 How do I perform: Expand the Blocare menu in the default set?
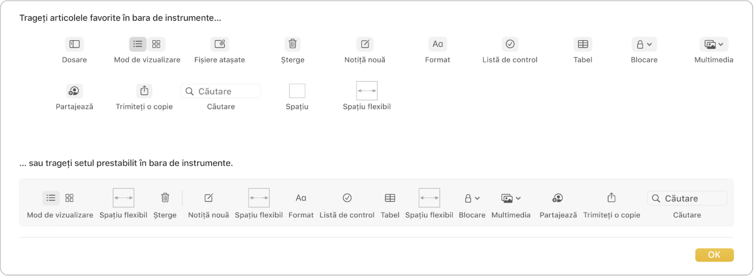[x=472, y=198]
